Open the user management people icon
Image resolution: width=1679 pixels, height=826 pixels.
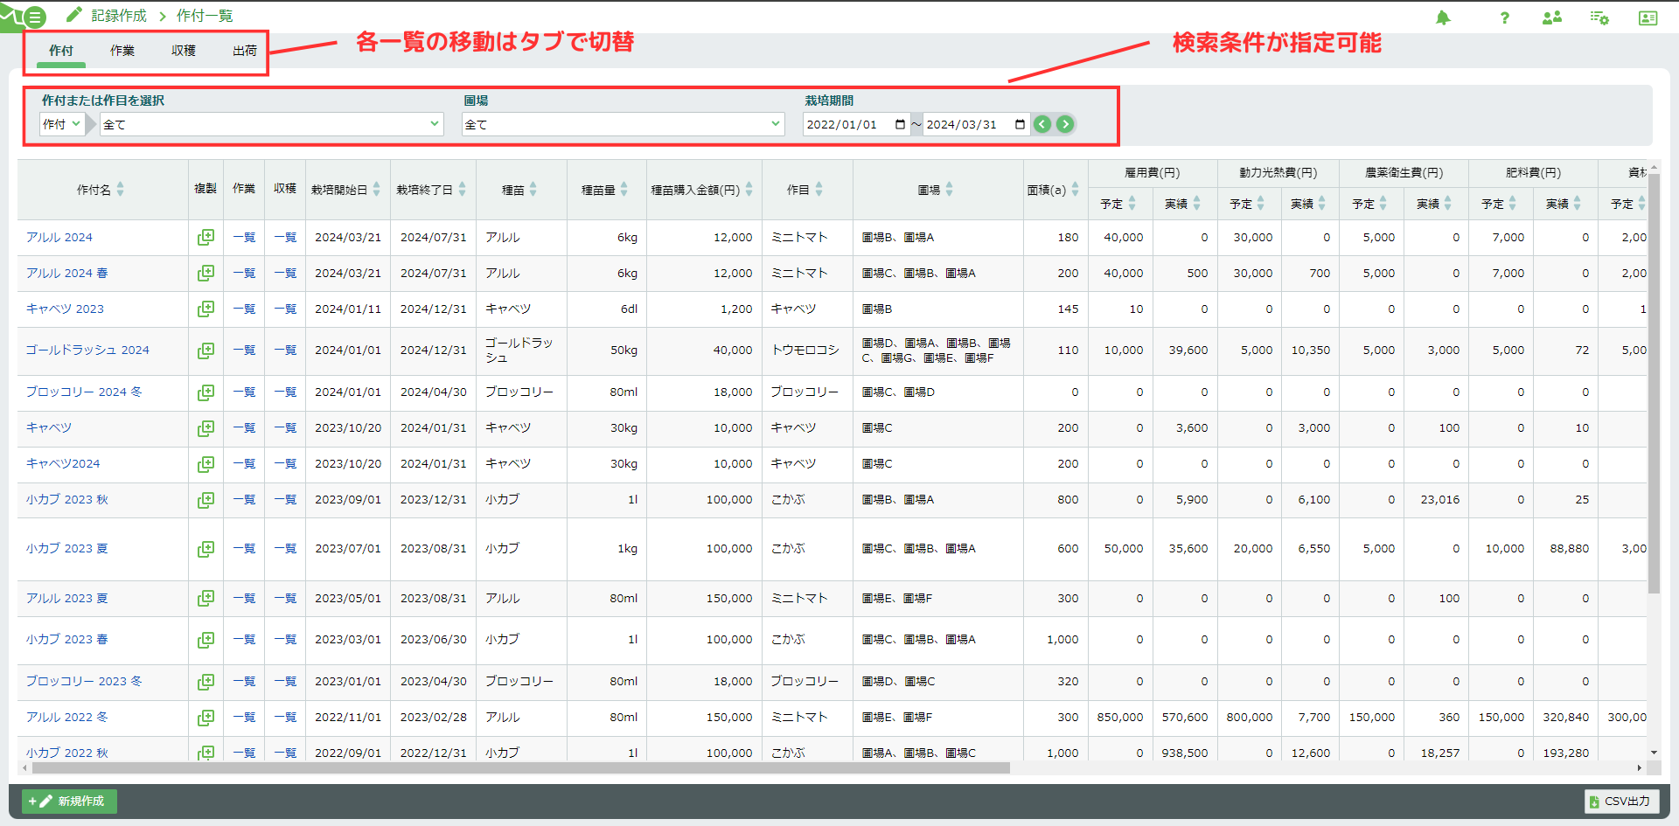[x=1552, y=17]
